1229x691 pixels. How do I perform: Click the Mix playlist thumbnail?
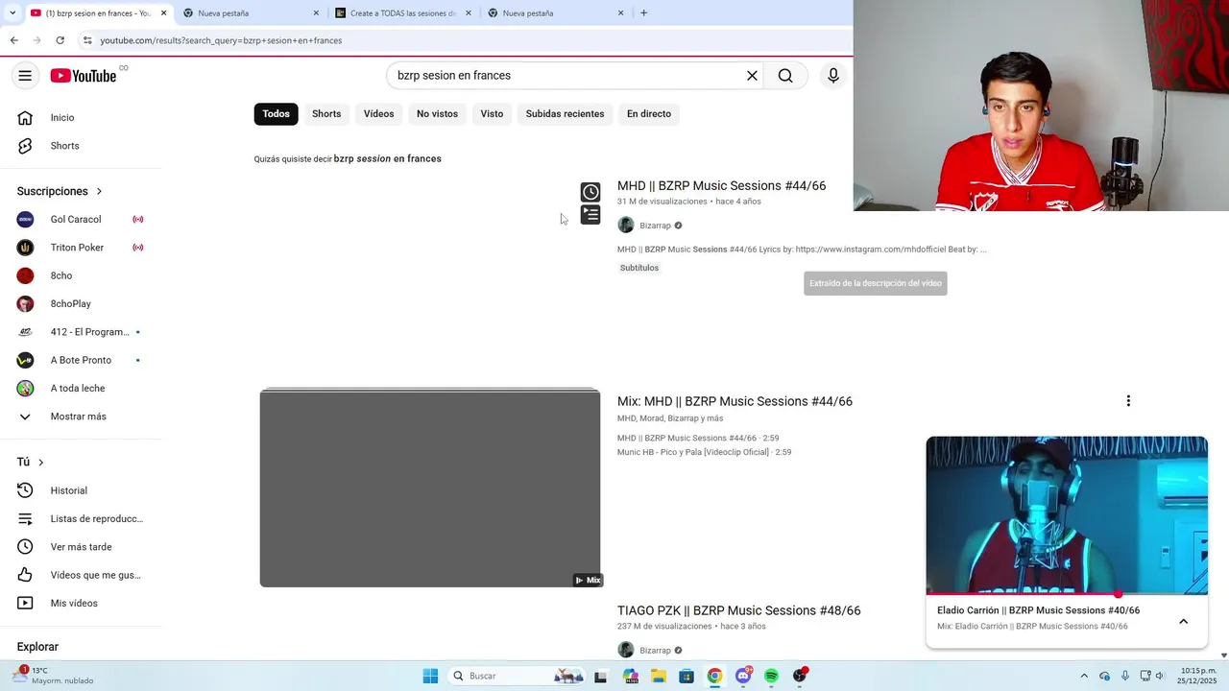[430, 488]
